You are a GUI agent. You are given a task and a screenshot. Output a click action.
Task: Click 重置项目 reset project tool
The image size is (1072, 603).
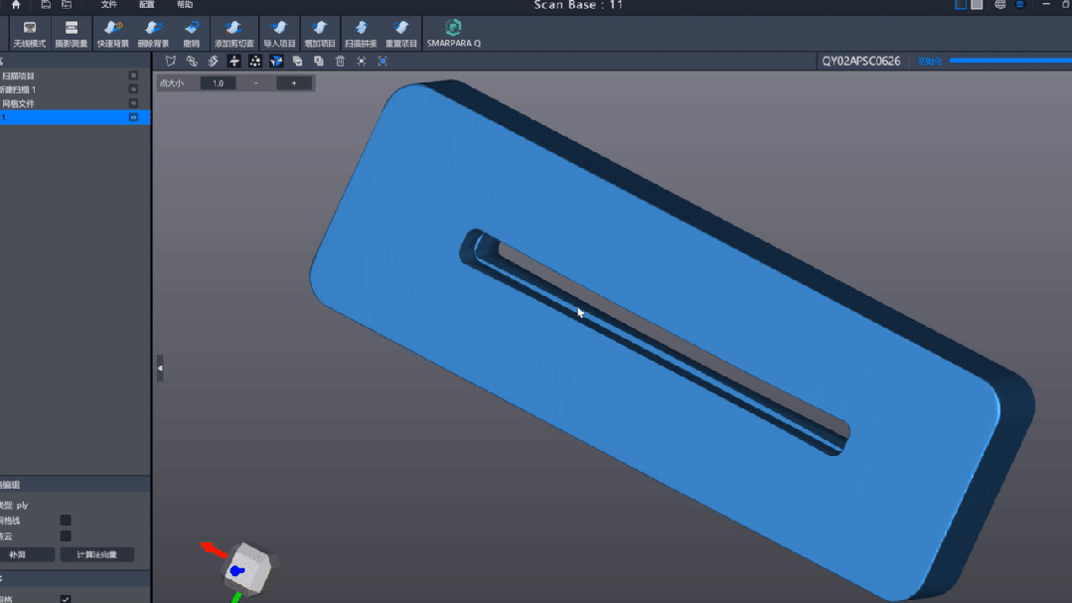pos(401,33)
